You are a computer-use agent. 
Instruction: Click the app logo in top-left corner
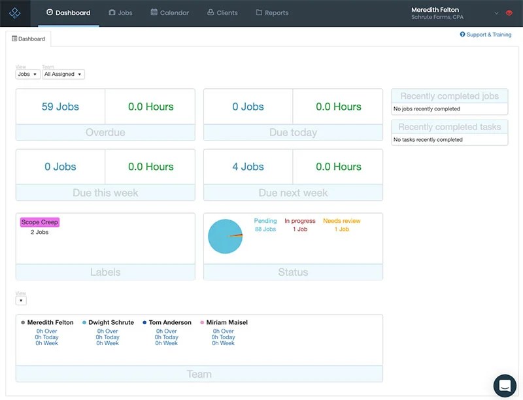coord(14,13)
